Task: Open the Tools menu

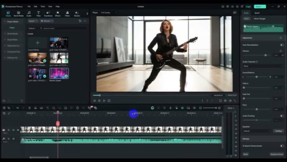Action: click(43, 7)
